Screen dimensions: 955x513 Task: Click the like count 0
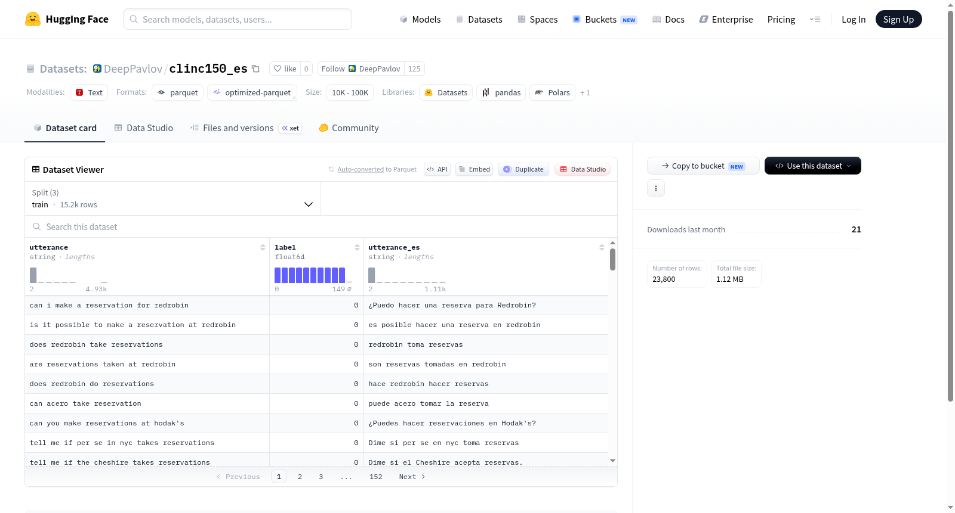[x=306, y=69]
